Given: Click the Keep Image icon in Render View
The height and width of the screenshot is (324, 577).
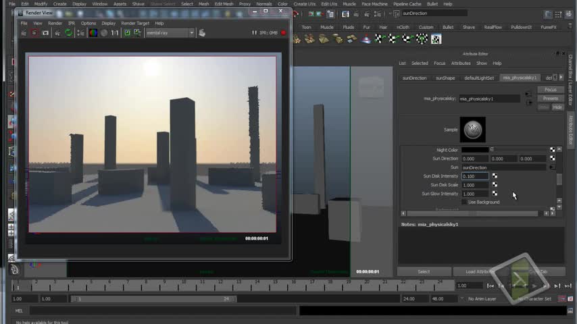Looking at the screenshot, I should [127, 32].
